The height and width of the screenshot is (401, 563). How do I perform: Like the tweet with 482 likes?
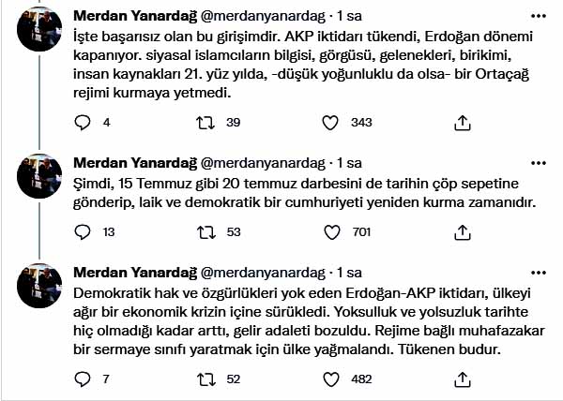tap(330, 379)
